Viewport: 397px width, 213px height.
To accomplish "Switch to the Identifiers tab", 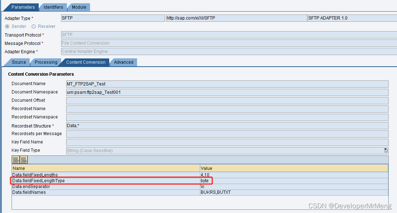I will tap(53, 7).
